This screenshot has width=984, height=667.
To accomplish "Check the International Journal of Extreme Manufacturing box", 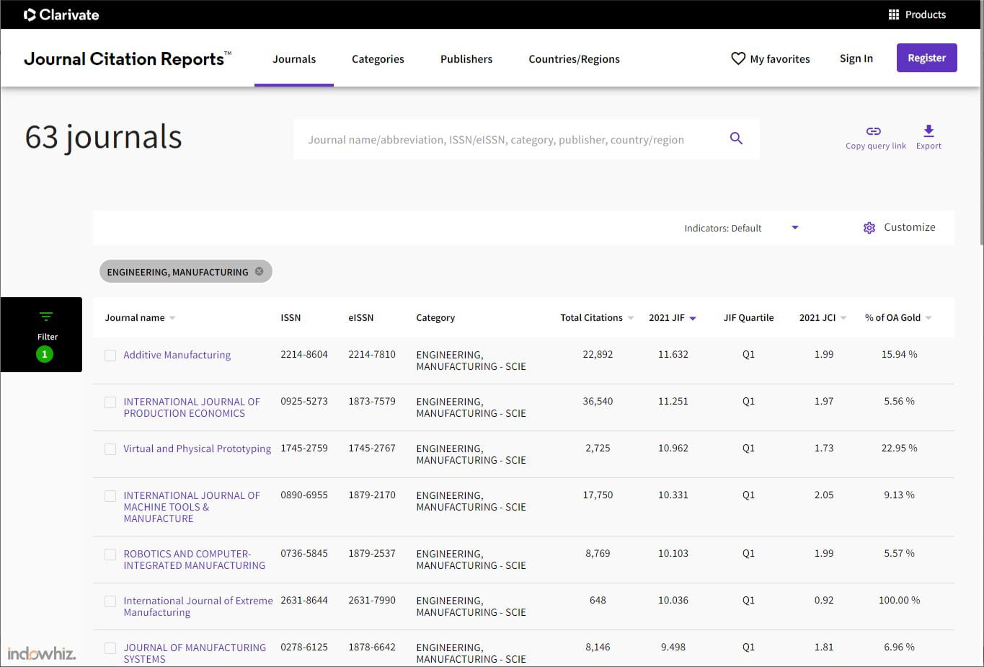I will [110, 601].
